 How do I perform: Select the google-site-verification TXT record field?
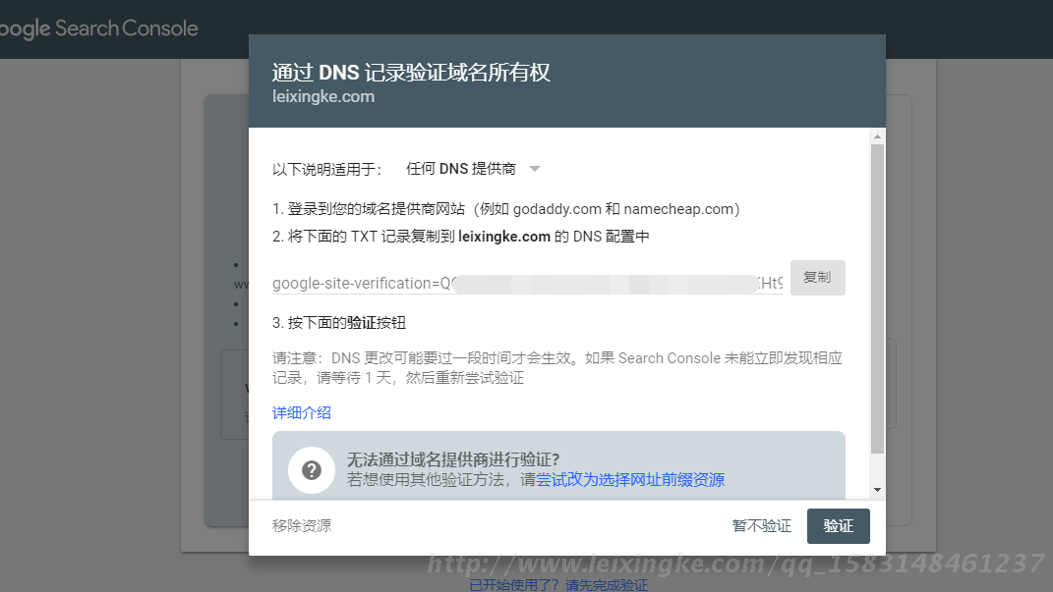(x=527, y=284)
